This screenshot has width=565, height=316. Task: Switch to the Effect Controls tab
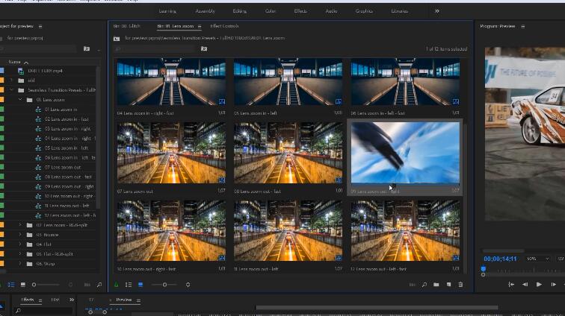(x=224, y=26)
